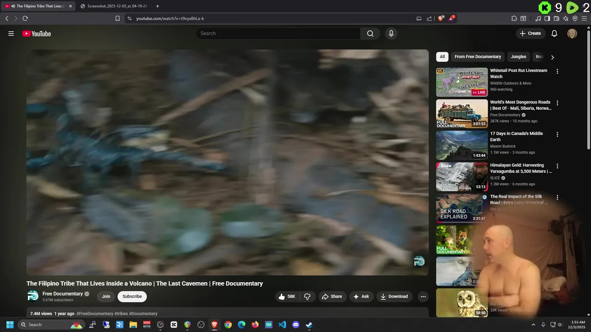Click the address bar URL
591x332 pixels.
[x=170, y=18]
